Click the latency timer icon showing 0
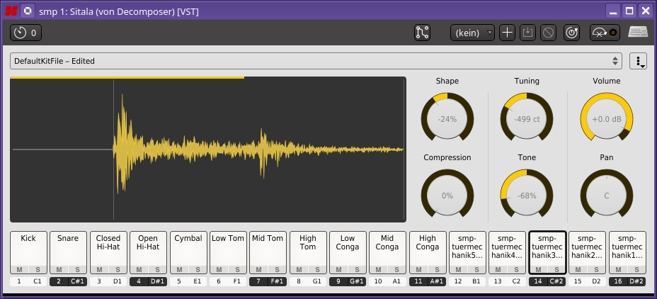This screenshot has width=657, height=299. 26,33
